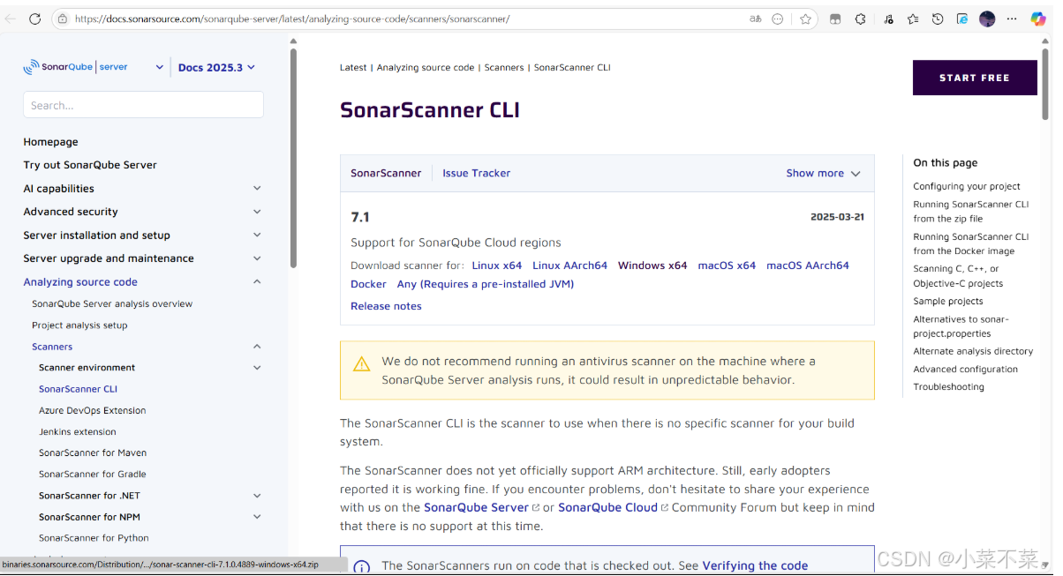Screen dimensions: 1063x576
Task: Translate the page using the aあ icon
Action: click(755, 19)
